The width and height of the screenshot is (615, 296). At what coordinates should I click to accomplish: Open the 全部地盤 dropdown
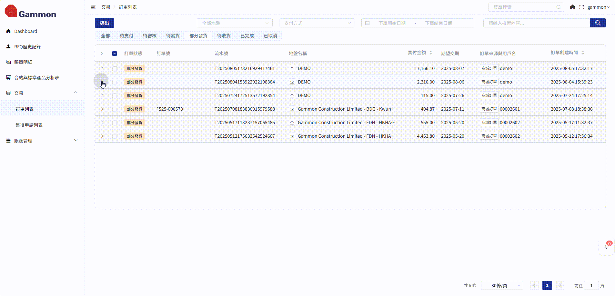pyautogui.click(x=235, y=23)
